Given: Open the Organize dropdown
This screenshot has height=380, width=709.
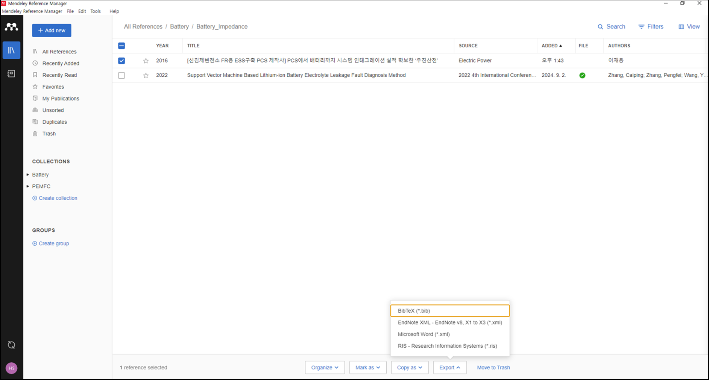Looking at the screenshot, I should tap(325, 368).
